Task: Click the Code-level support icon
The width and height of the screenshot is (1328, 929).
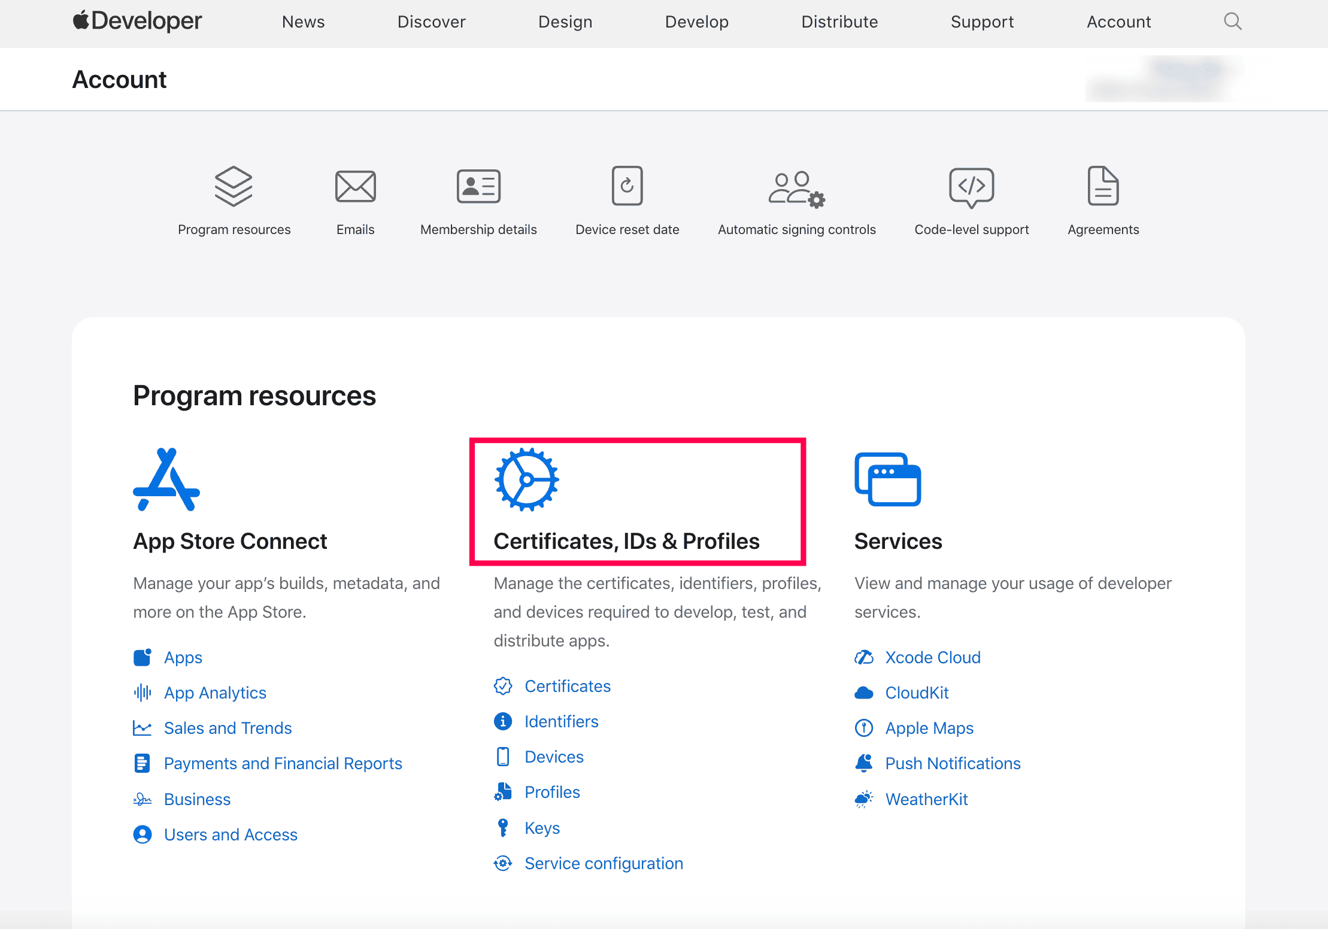Action: pyautogui.click(x=971, y=186)
